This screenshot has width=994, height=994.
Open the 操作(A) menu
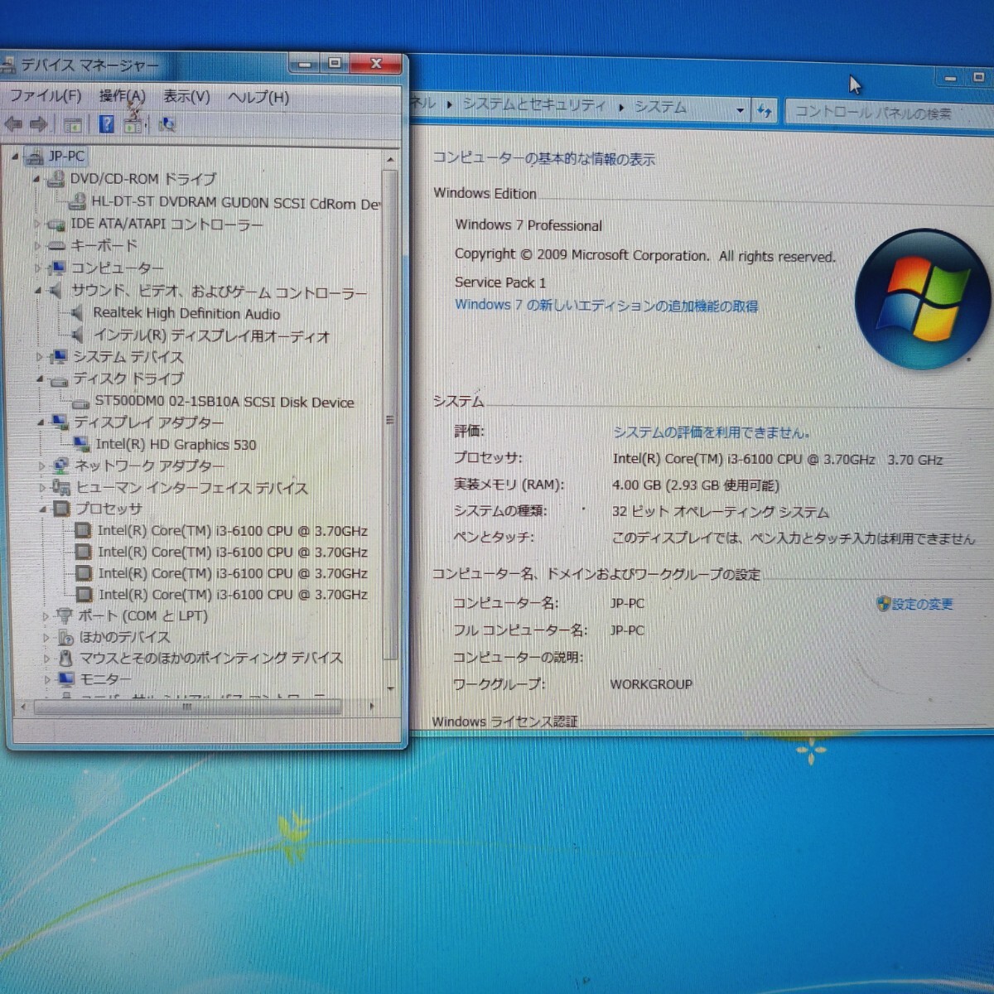tap(122, 96)
